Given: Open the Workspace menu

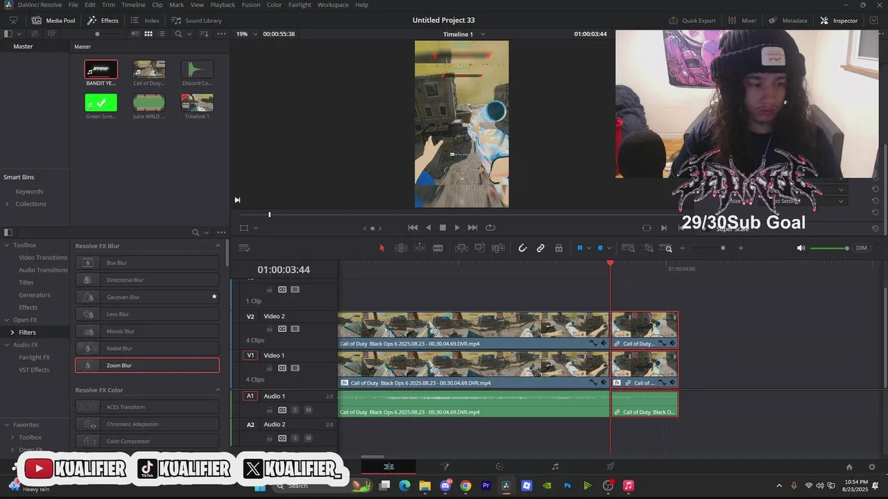Looking at the screenshot, I should (x=333, y=5).
